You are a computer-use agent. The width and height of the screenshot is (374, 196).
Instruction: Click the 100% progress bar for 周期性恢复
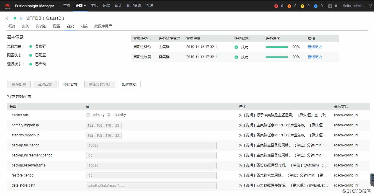(277, 57)
